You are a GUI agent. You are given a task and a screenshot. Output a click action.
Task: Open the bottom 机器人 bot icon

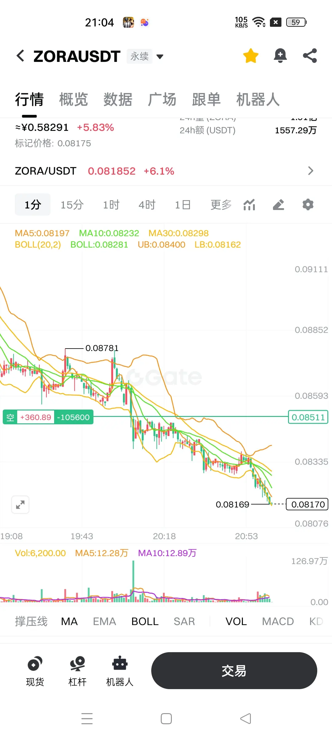120,671
